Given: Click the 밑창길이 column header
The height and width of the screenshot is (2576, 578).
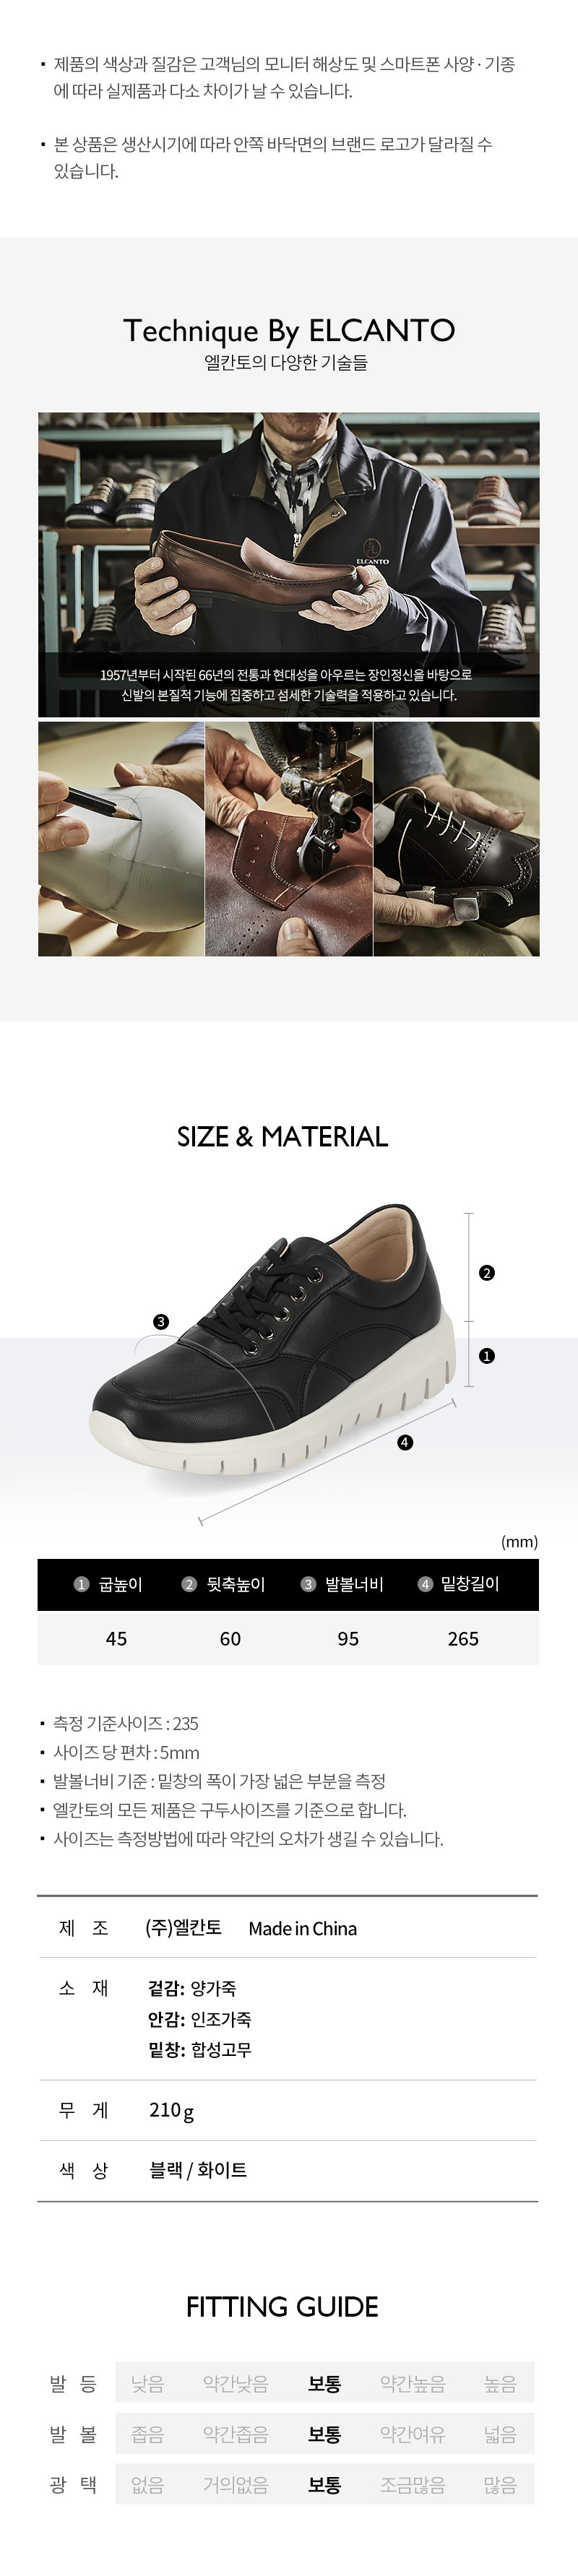Looking at the screenshot, I should 458,1584.
